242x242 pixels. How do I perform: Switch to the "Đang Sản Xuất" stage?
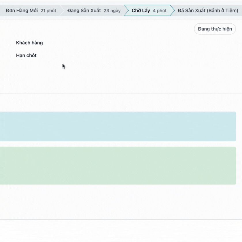click(x=84, y=11)
